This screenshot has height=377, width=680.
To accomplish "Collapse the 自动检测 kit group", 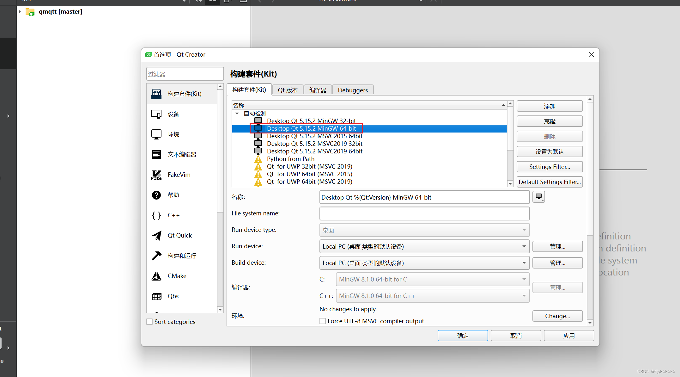I will pos(237,113).
